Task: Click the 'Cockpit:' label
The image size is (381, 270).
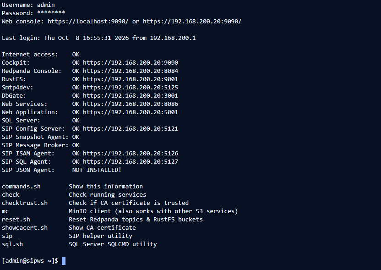Action: point(16,63)
